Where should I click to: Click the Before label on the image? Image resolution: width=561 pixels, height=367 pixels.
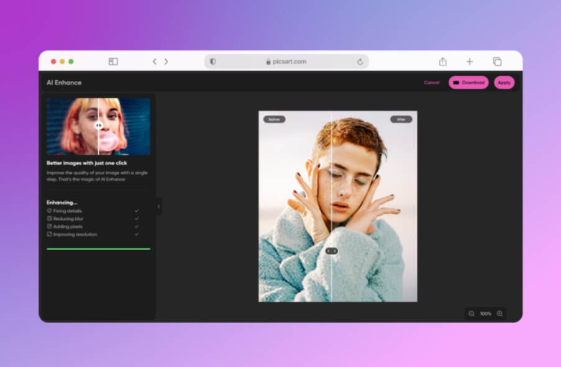pos(274,119)
